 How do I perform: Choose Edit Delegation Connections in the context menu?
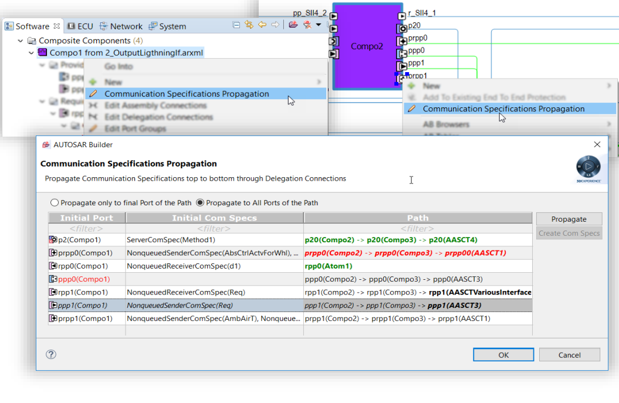click(x=206, y=117)
